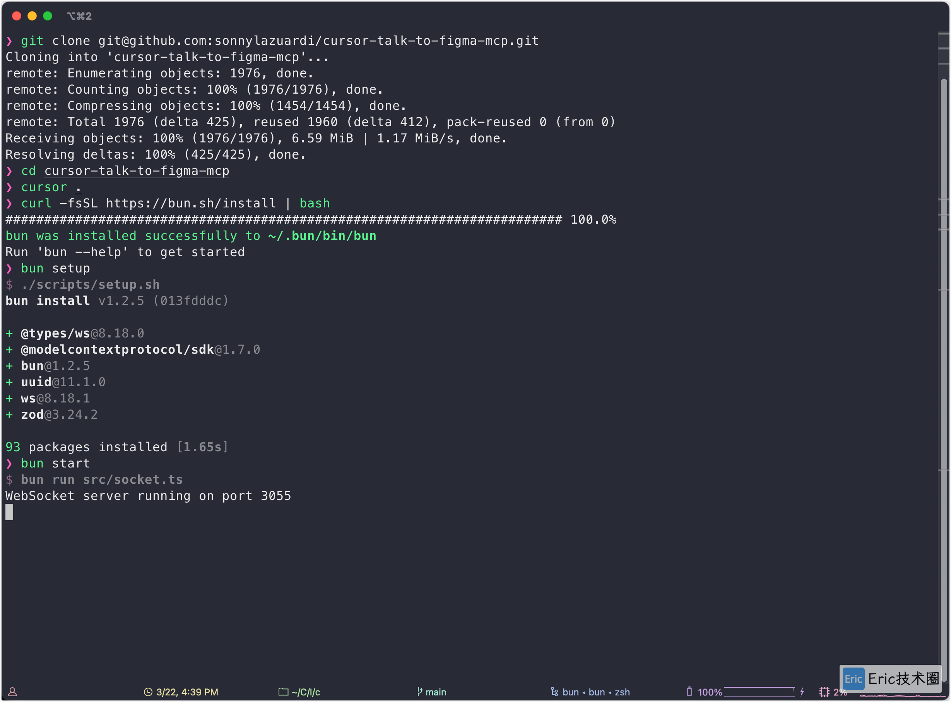
Task: Click the 'main' branch name in status bar
Action: click(x=436, y=692)
